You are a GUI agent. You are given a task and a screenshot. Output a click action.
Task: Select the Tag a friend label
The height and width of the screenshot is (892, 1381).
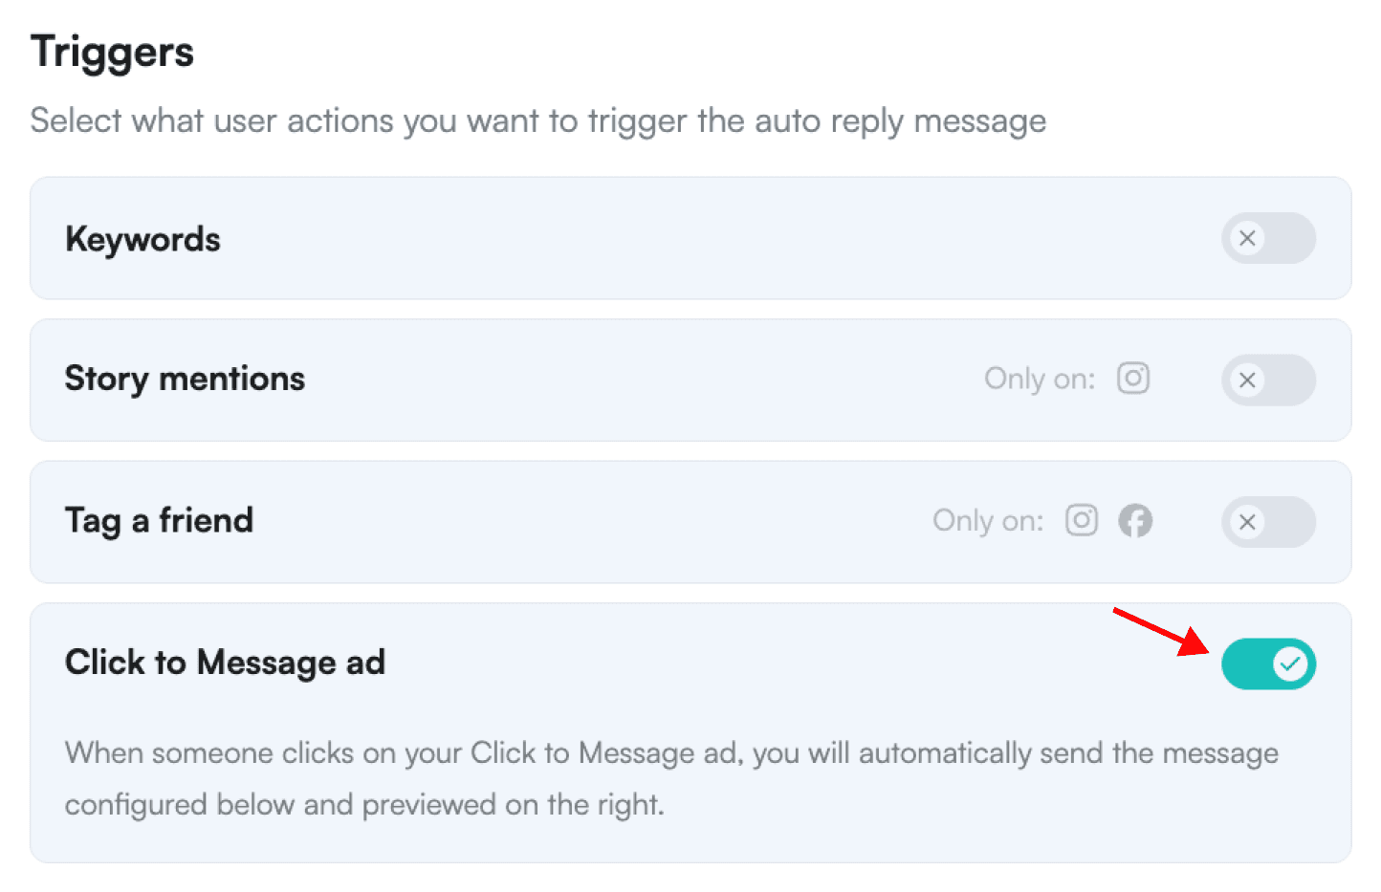pos(159,520)
